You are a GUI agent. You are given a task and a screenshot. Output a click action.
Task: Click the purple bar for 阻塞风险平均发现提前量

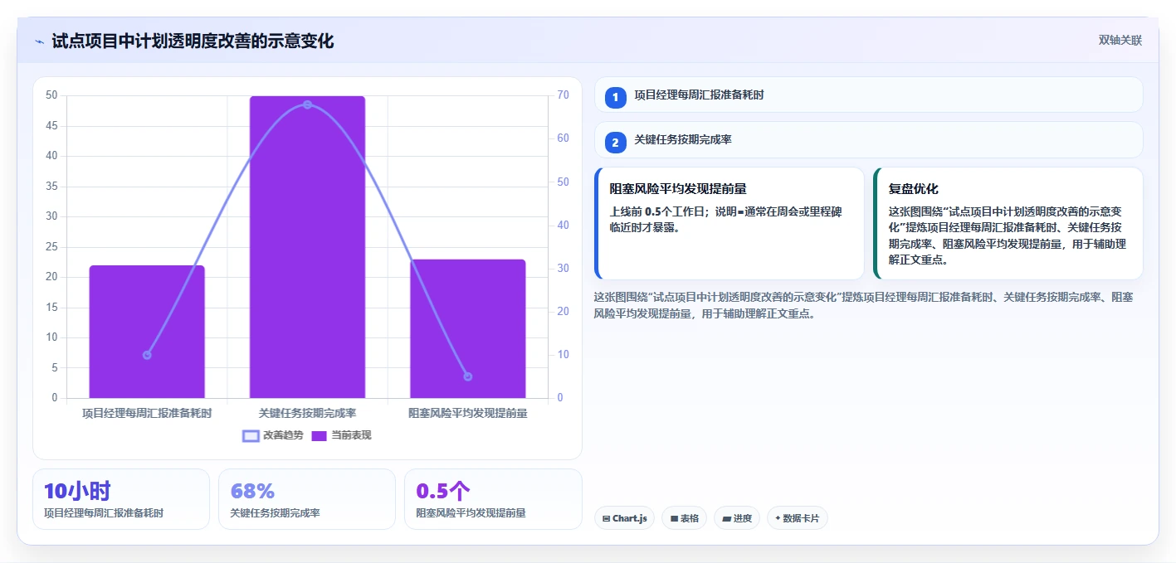tap(468, 329)
